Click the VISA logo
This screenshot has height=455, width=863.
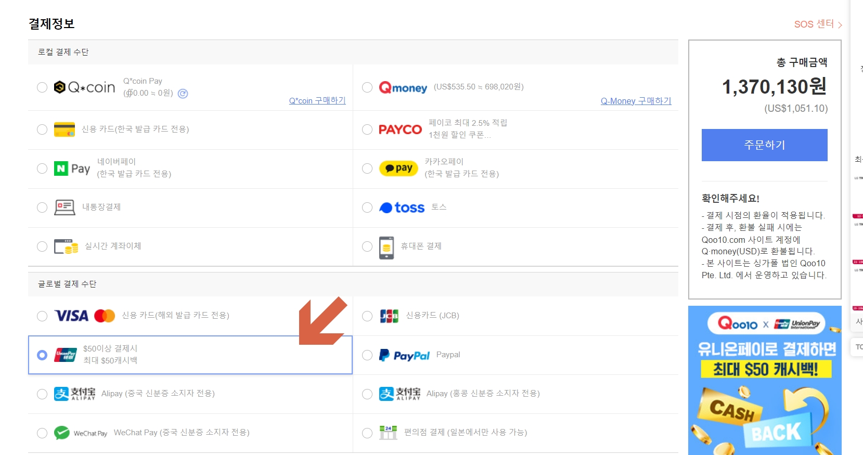(x=71, y=316)
